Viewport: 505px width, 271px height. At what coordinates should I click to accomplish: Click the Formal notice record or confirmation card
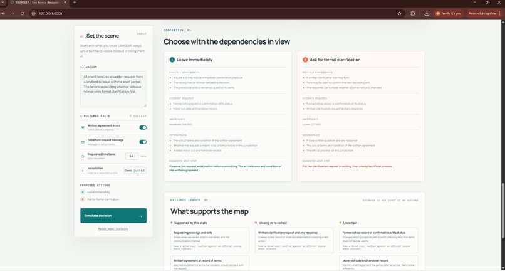coord(378,240)
